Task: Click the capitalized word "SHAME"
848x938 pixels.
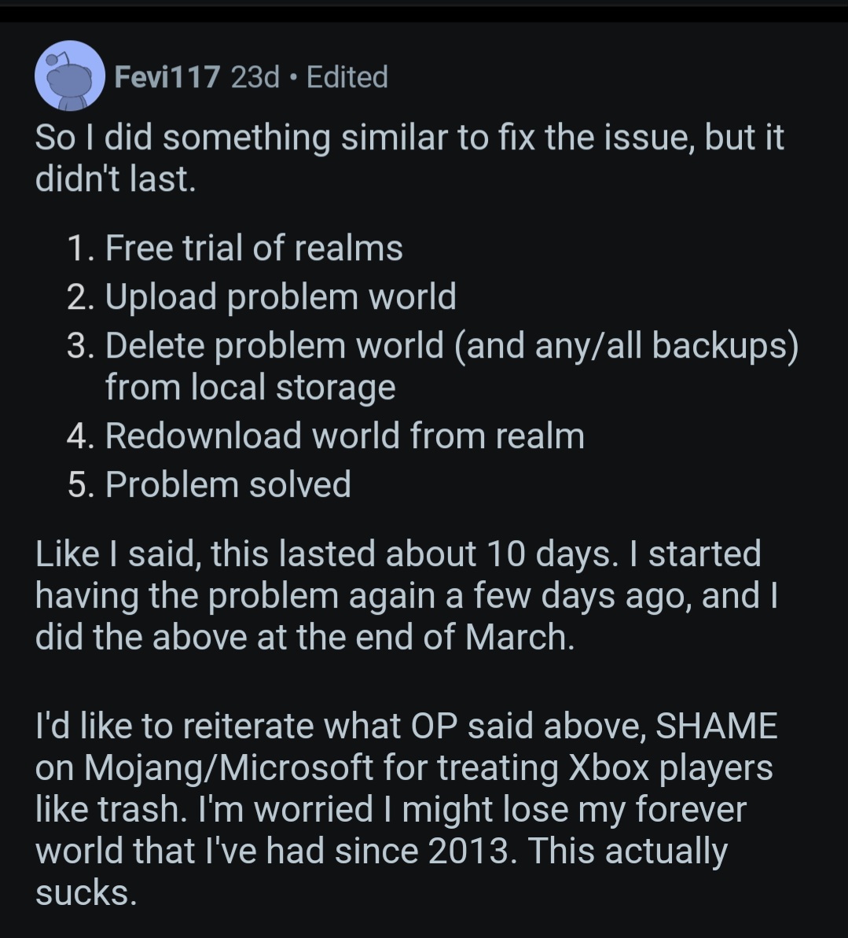Action: [x=716, y=726]
